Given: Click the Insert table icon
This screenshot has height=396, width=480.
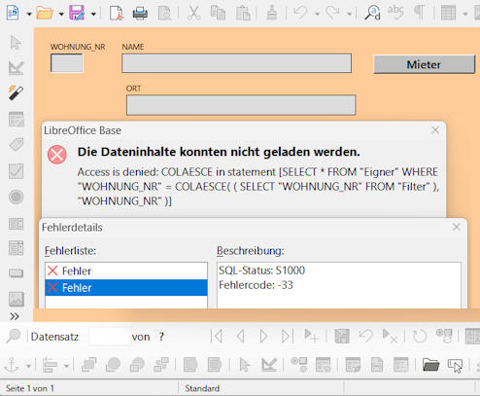Looking at the screenshot, I should point(449,13).
